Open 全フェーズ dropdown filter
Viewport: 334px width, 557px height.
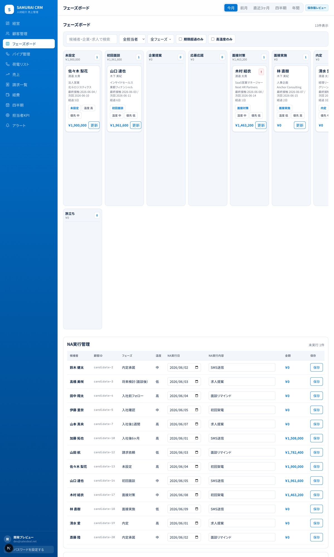pos(161,39)
